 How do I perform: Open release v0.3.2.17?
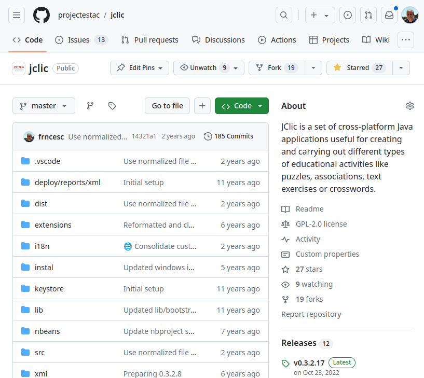coord(309,363)
